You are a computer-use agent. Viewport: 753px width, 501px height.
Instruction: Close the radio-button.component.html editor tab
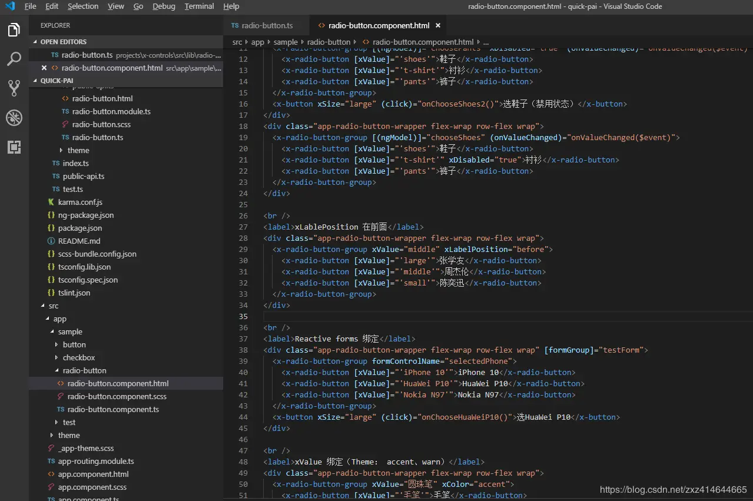(438, 26)
